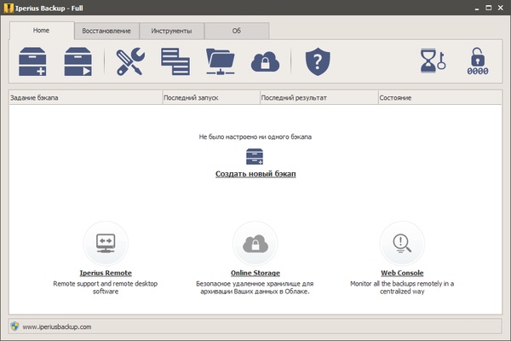This screenshot has width=511, height=341.
Task: Open the log list view icon
Action: pyautogui.click(x=175, y=61)
